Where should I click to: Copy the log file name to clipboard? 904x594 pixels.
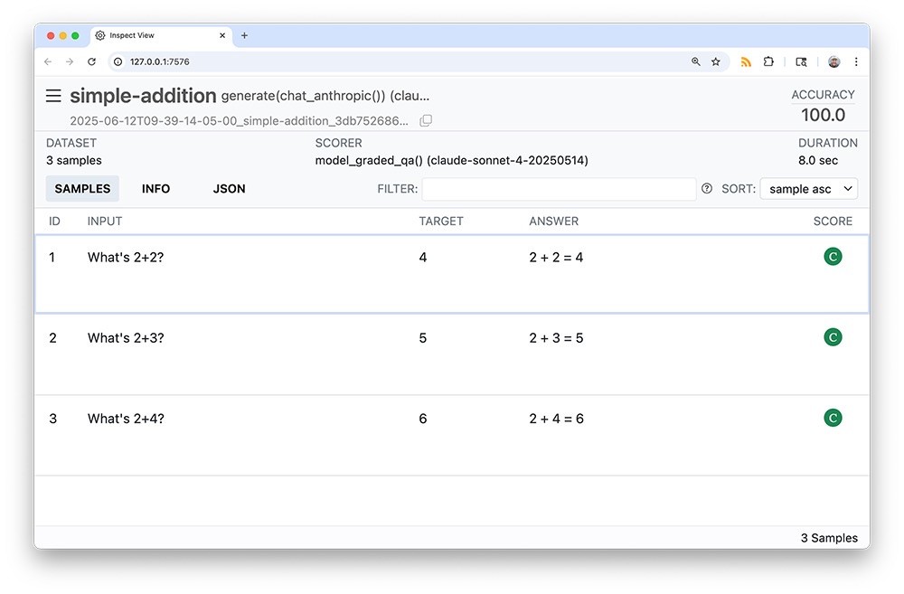[426, 120]
